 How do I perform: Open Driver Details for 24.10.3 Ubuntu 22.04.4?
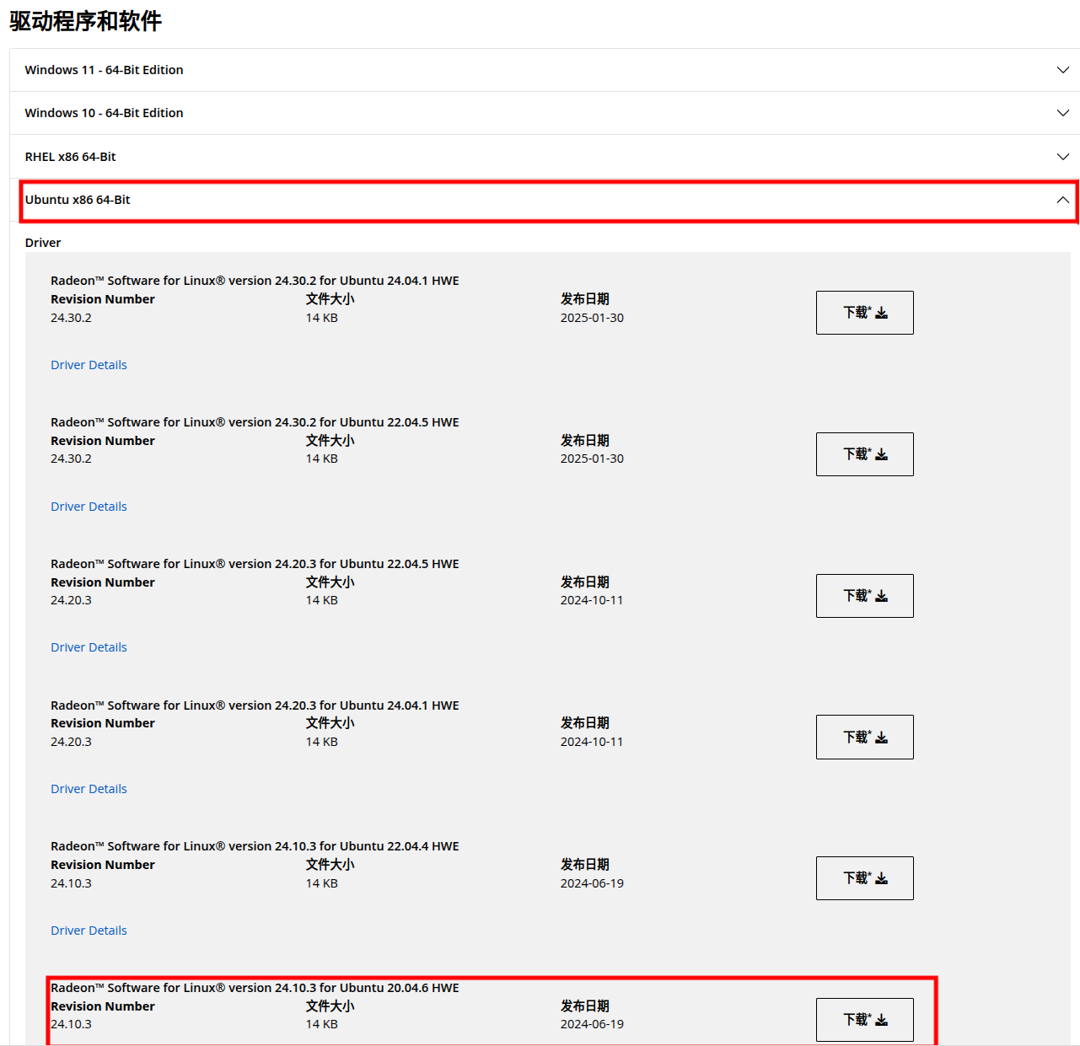[89, 931]
